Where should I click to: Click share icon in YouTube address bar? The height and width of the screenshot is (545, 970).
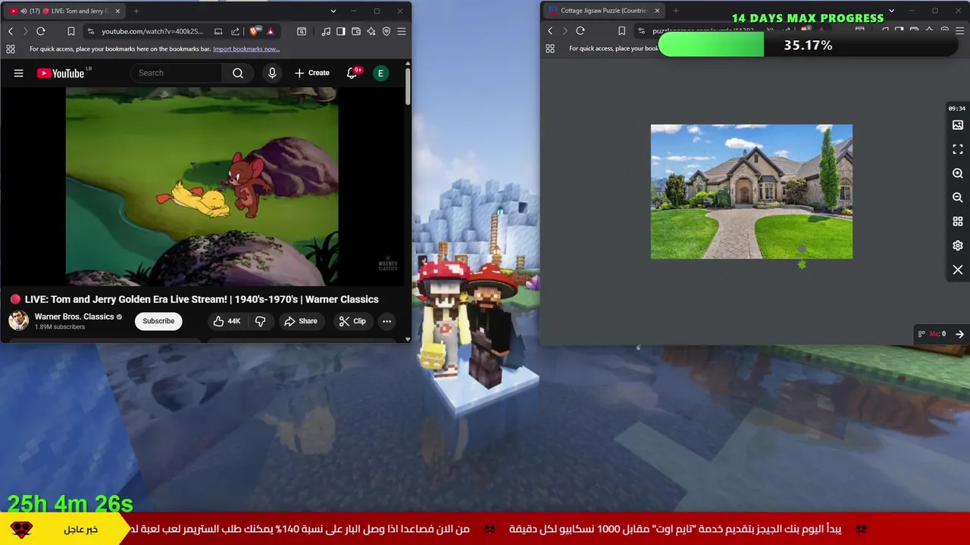235,31
